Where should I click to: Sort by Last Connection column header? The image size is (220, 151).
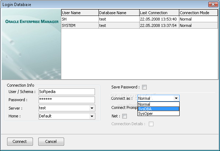[159, 13]
